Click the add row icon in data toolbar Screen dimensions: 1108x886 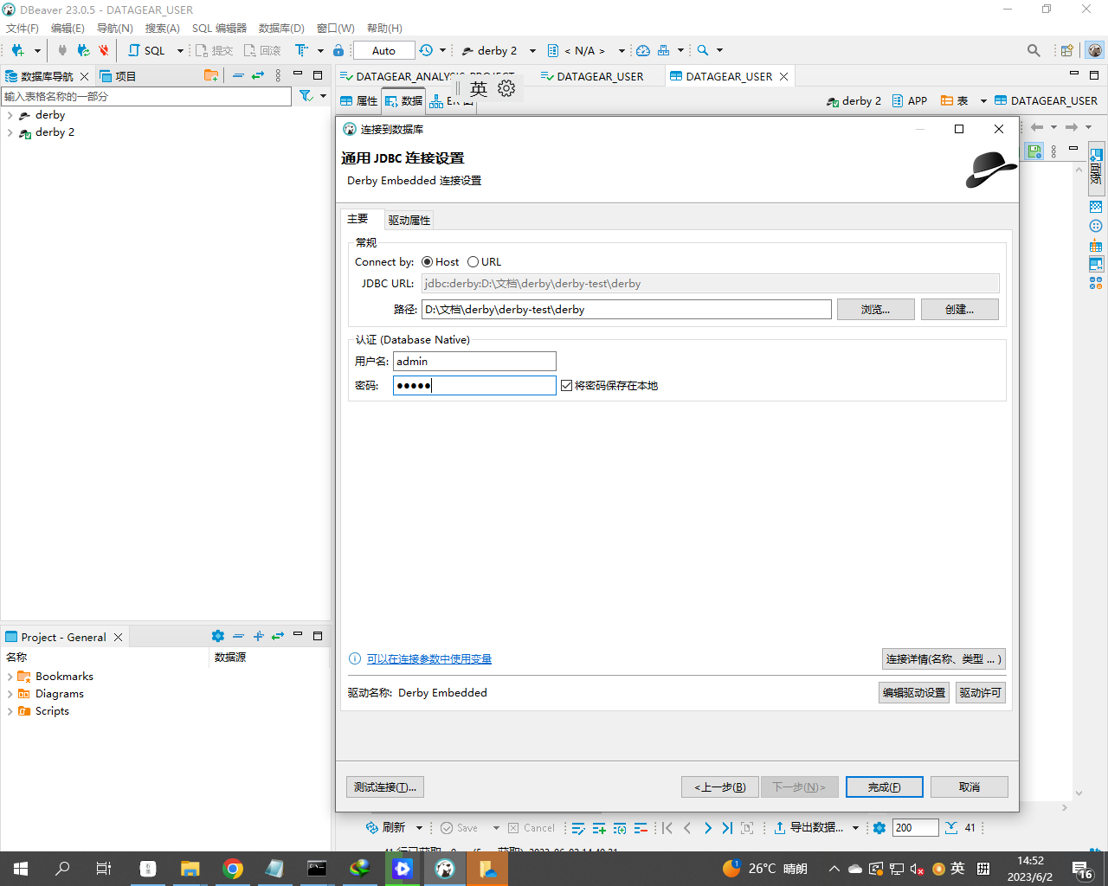[x=599, y=828]
